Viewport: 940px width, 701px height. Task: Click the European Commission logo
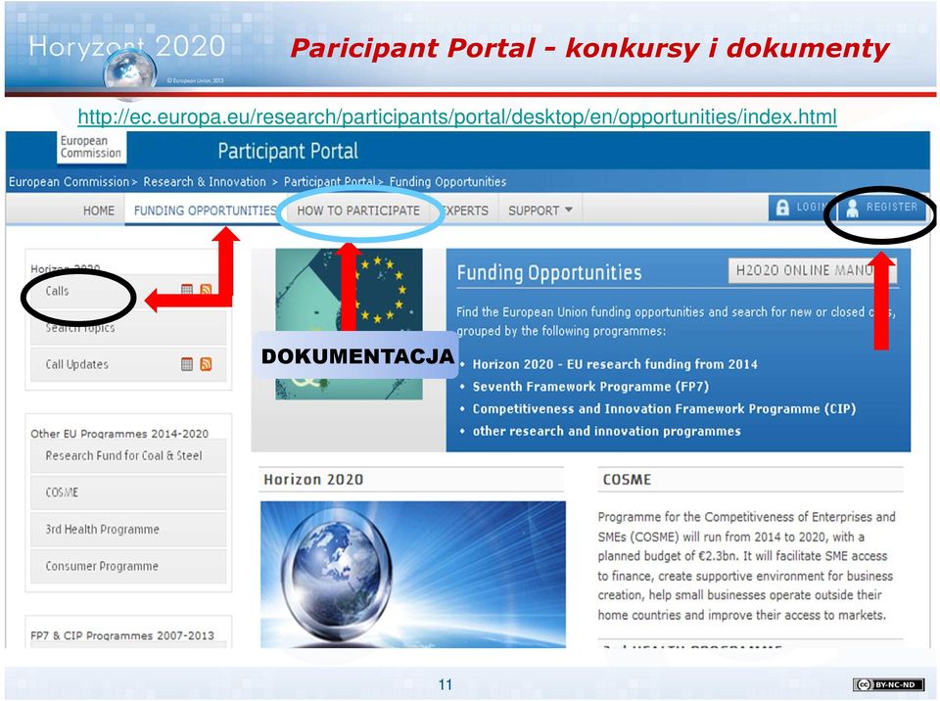click(x=92, y=147)
